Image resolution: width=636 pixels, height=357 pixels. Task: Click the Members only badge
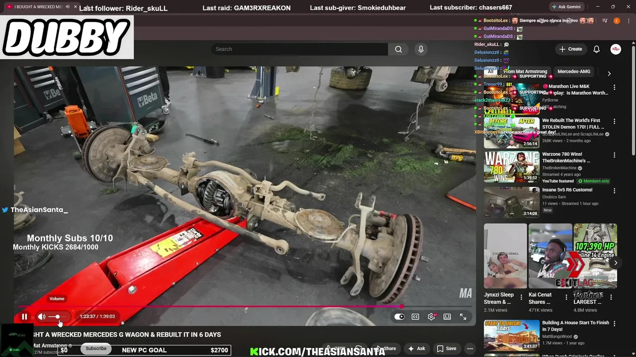click(594, 181)
